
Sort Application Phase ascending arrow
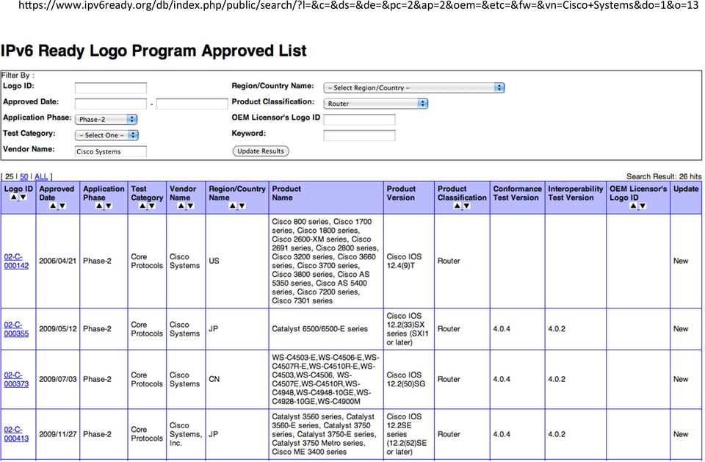tap(99, 206)
